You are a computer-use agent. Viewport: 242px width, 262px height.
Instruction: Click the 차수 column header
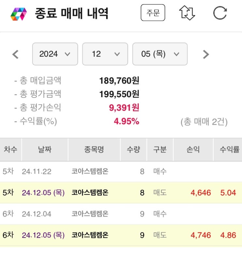pos(11,150)
